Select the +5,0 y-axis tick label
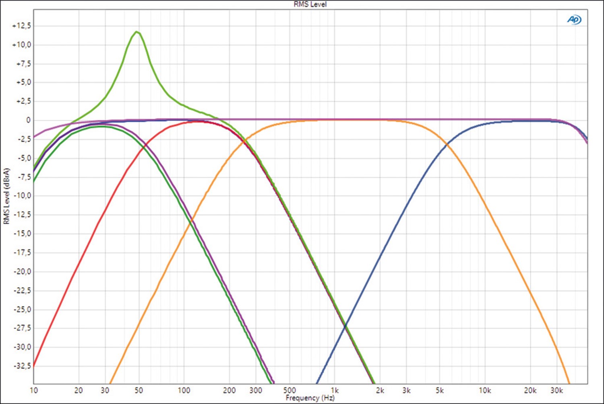The height and width of the screenshot is (404, 604). click(x=23, y=82)
